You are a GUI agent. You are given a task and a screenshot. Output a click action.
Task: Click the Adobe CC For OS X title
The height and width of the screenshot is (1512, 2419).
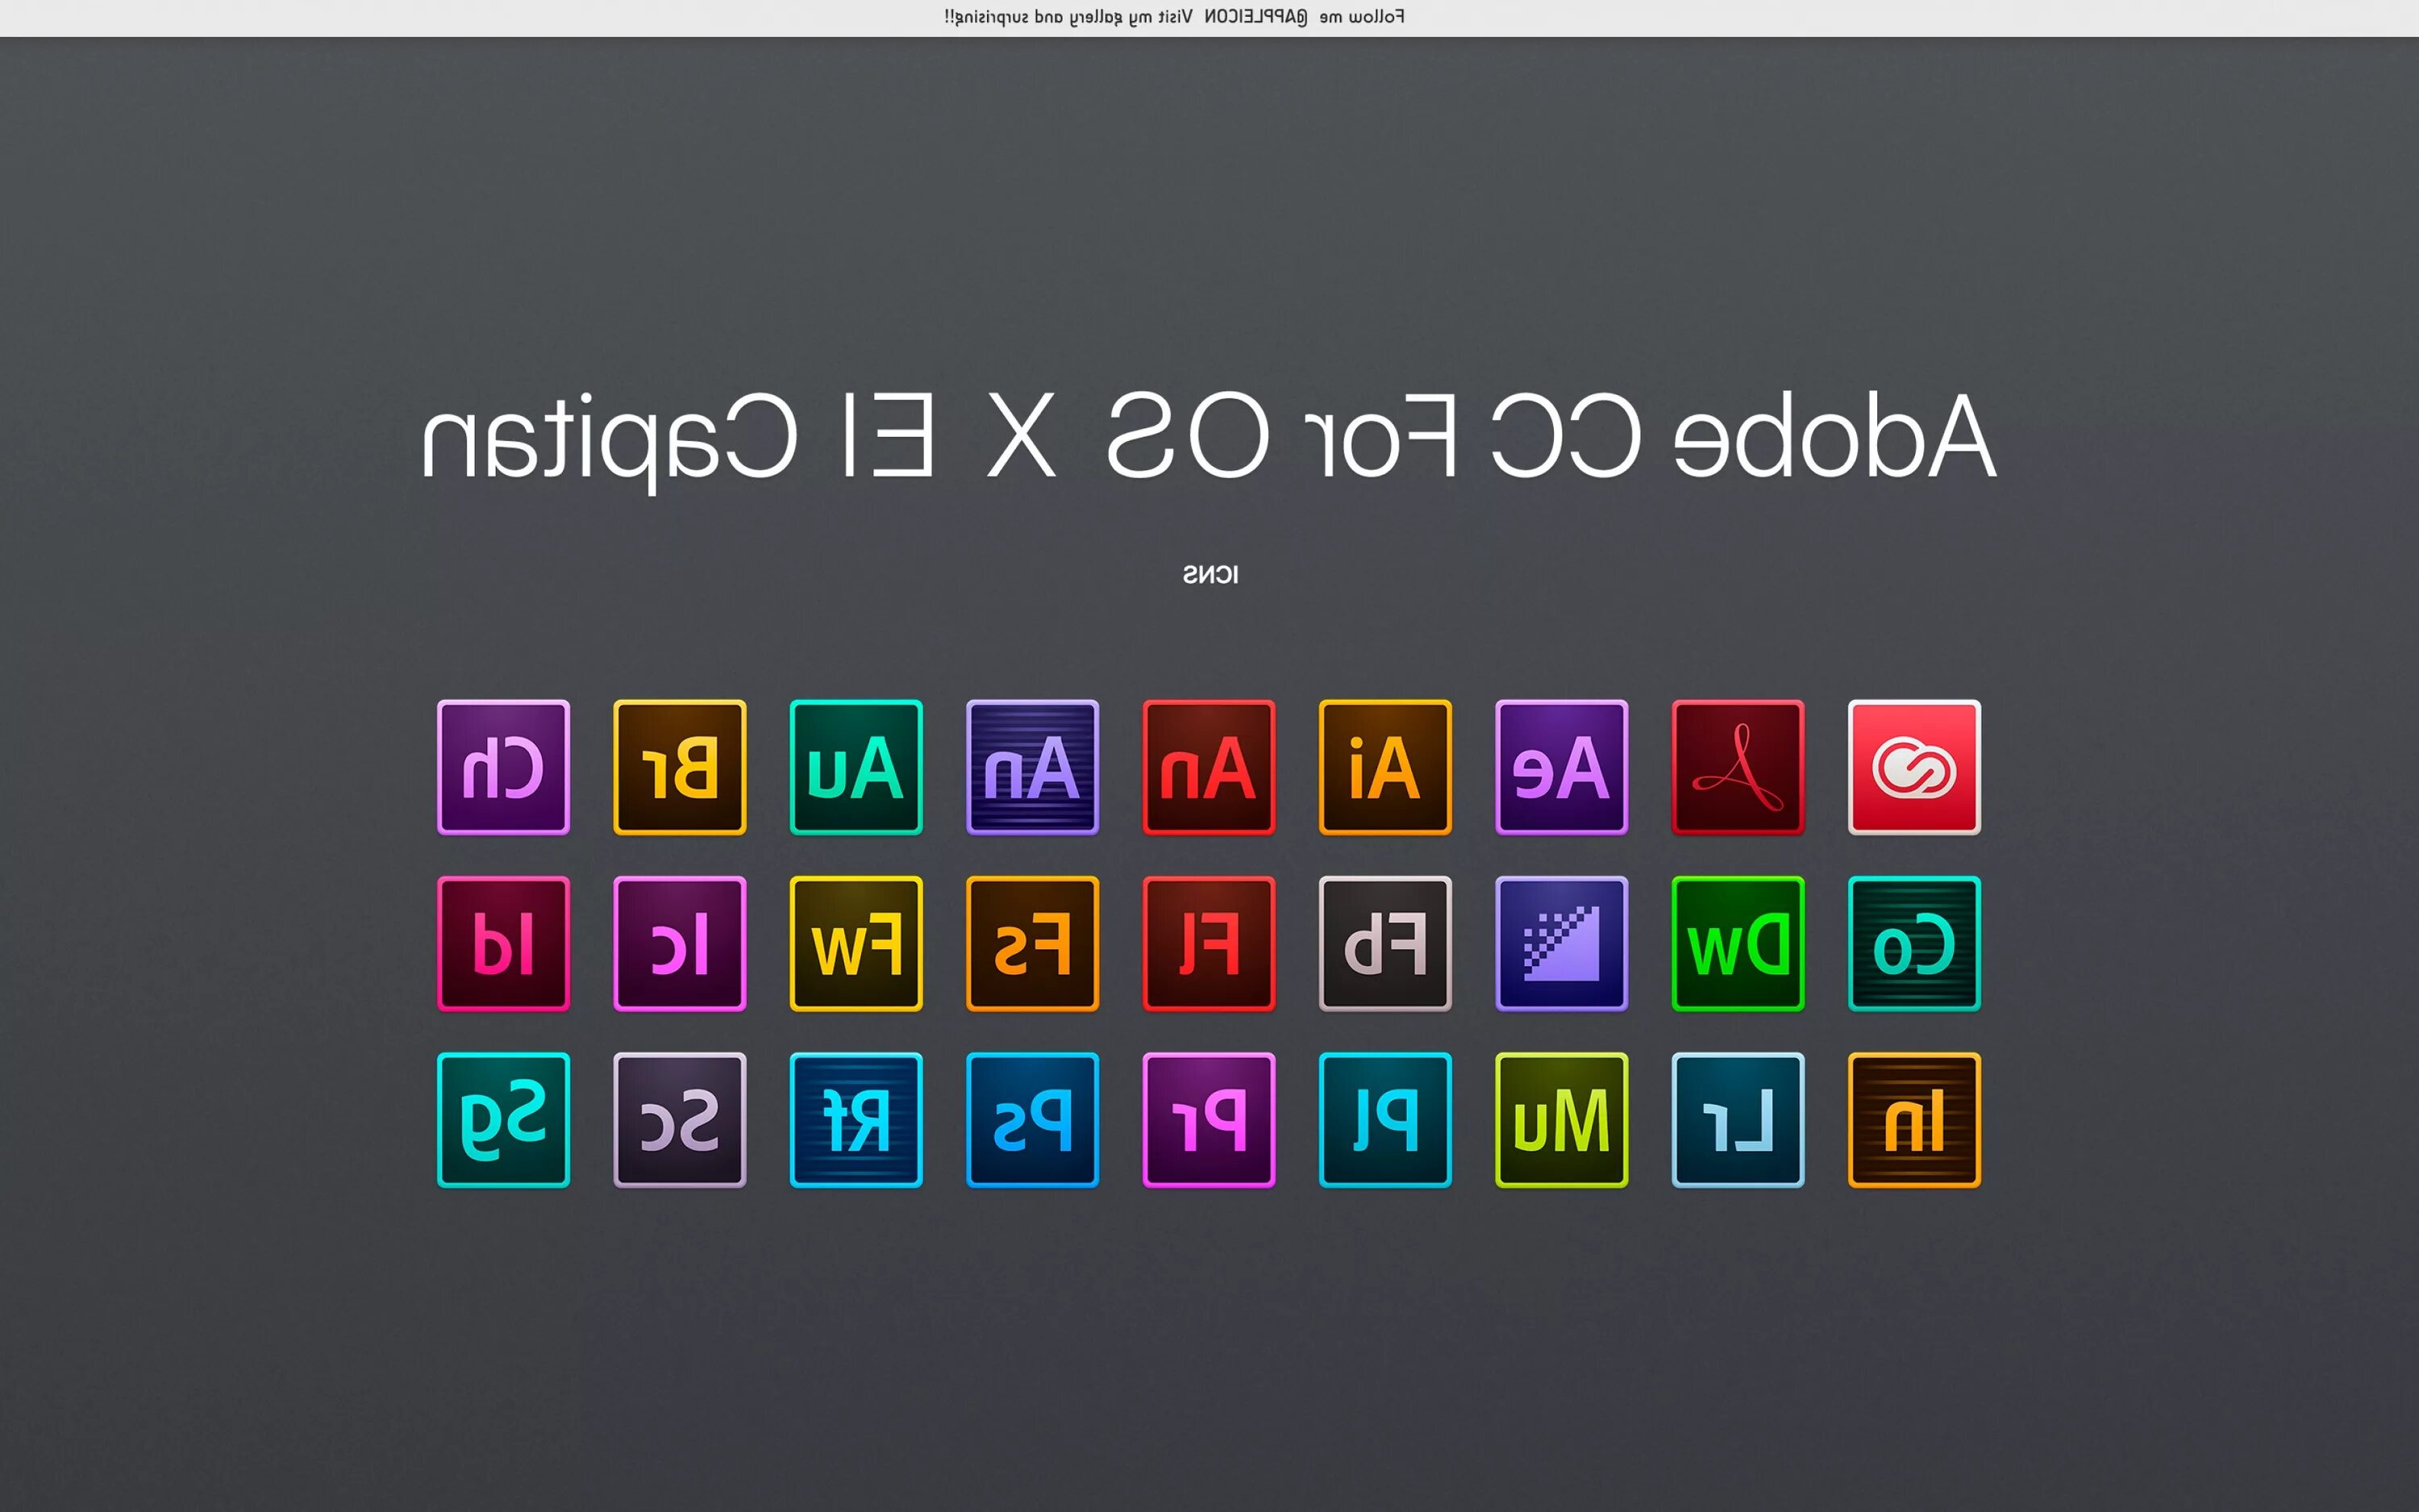(1209, 437)
